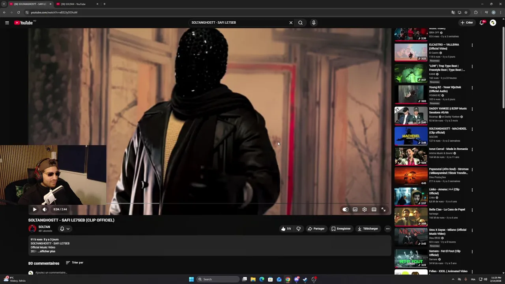This screenshot has height=284, width=505.
Task: Click in the YouTube search input field
Action: click(239, 22)
